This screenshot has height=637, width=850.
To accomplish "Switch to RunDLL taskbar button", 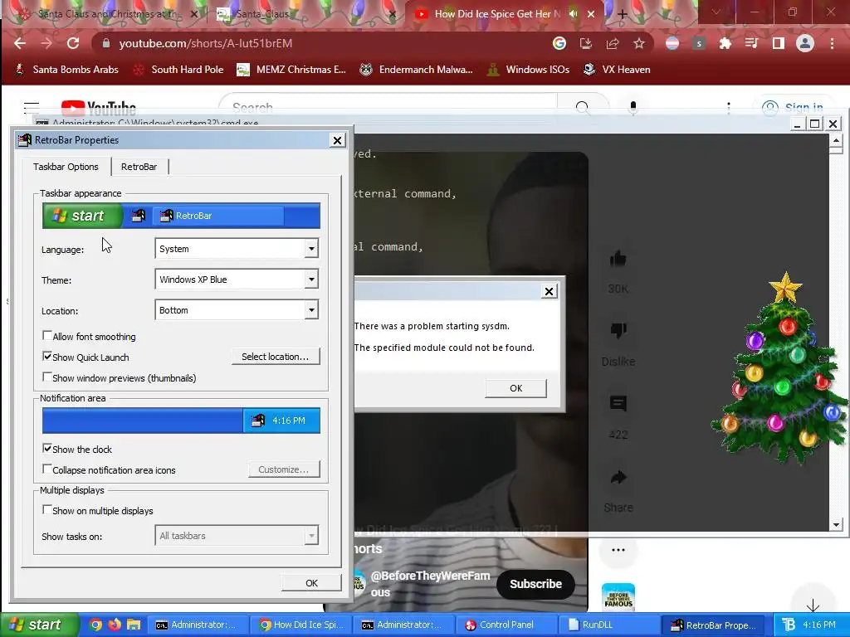I will click(609, 625).
